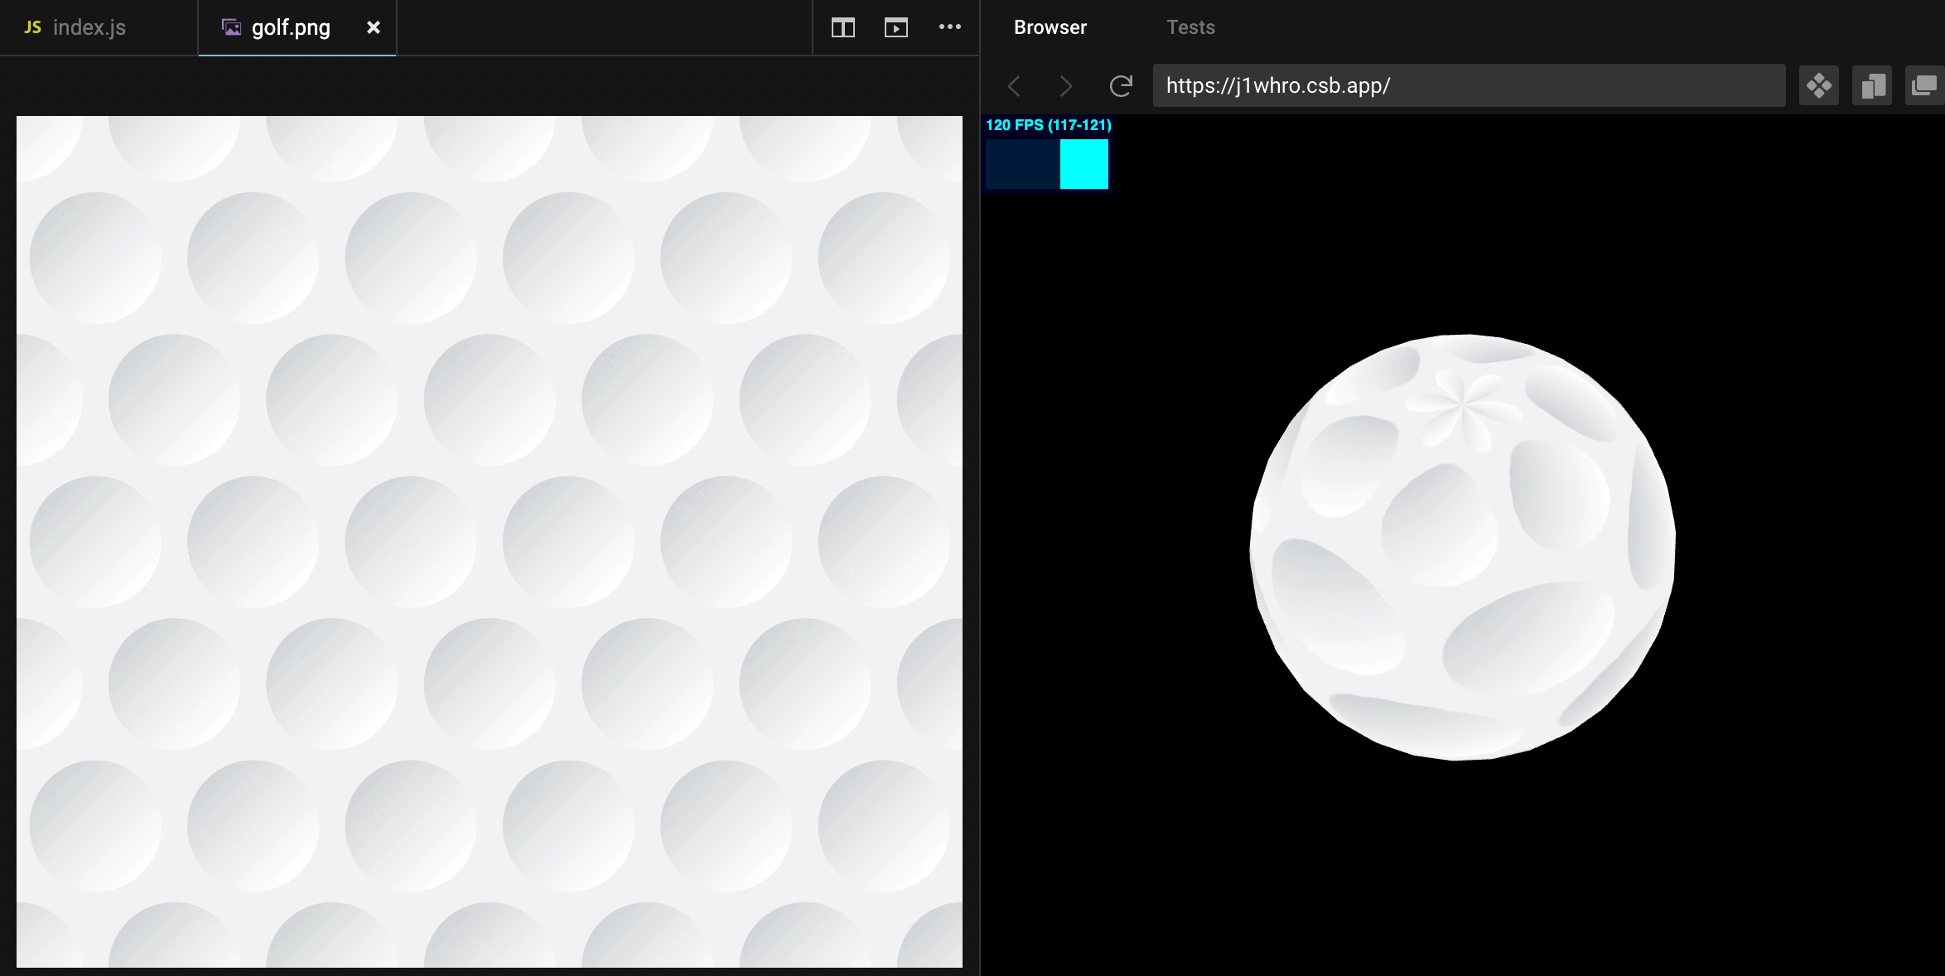Screen dimensions: 1945x976
Task: Click the cyan FPS graph bar
Action: coord(1084,164)
